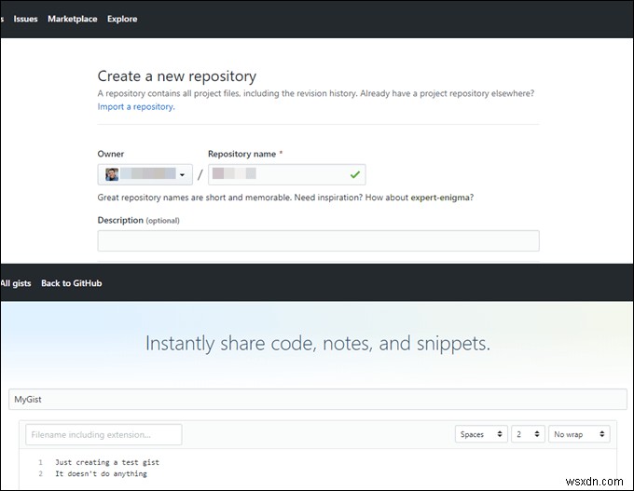Click the line number 2 in the gutter

40,473
